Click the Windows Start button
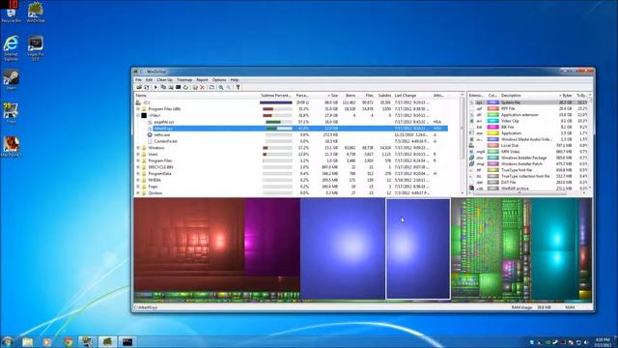 [7, 341]
